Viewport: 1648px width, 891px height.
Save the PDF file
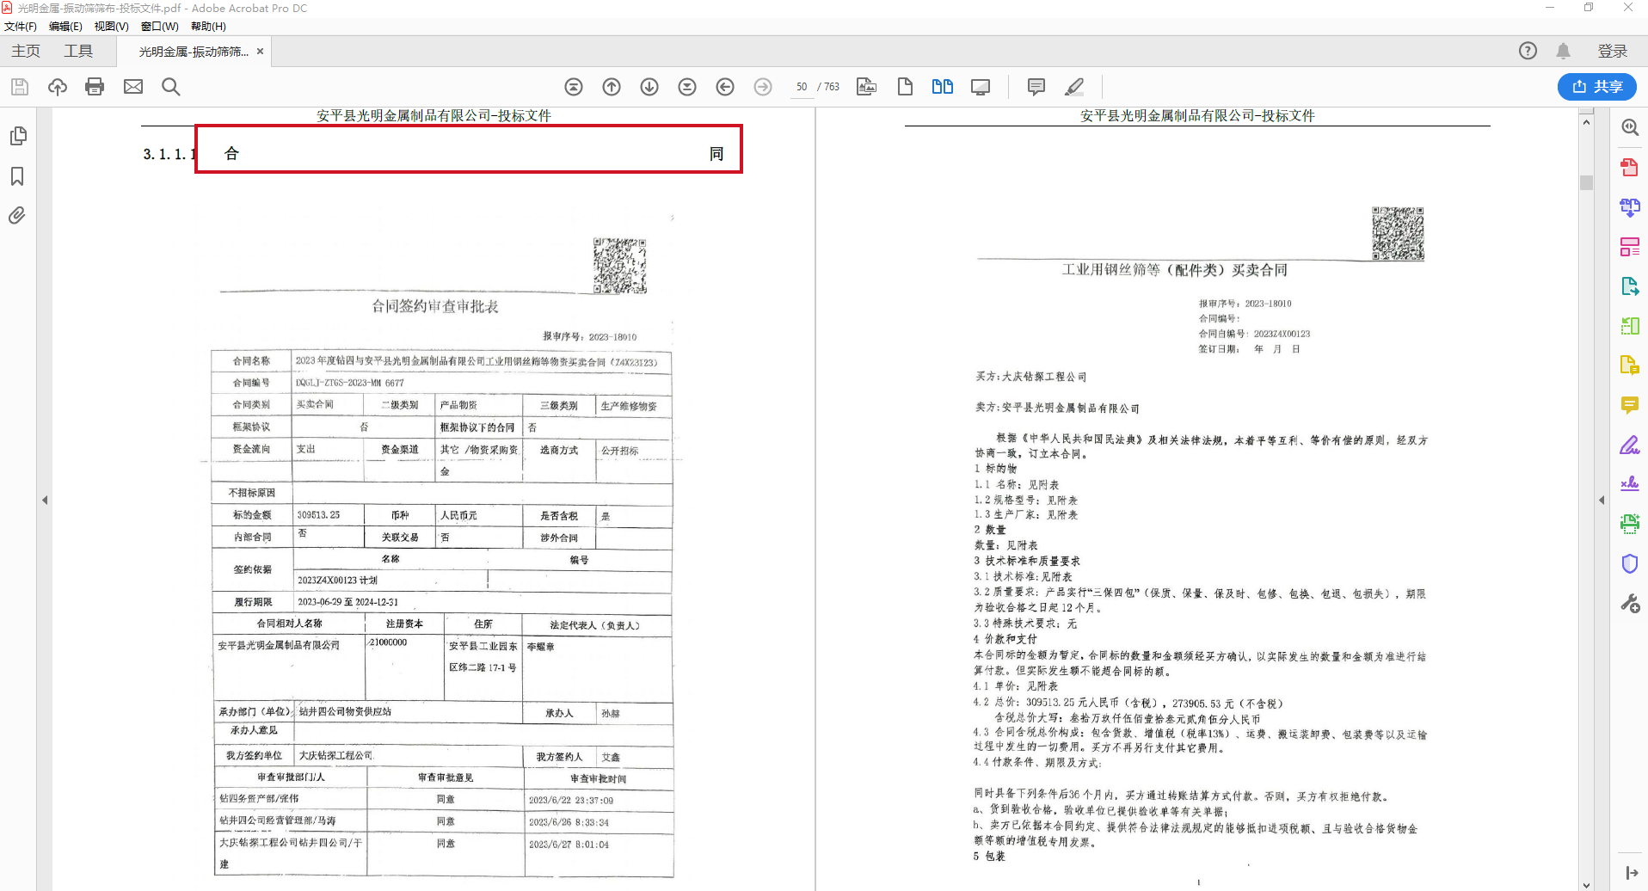(x=20, y=87)
